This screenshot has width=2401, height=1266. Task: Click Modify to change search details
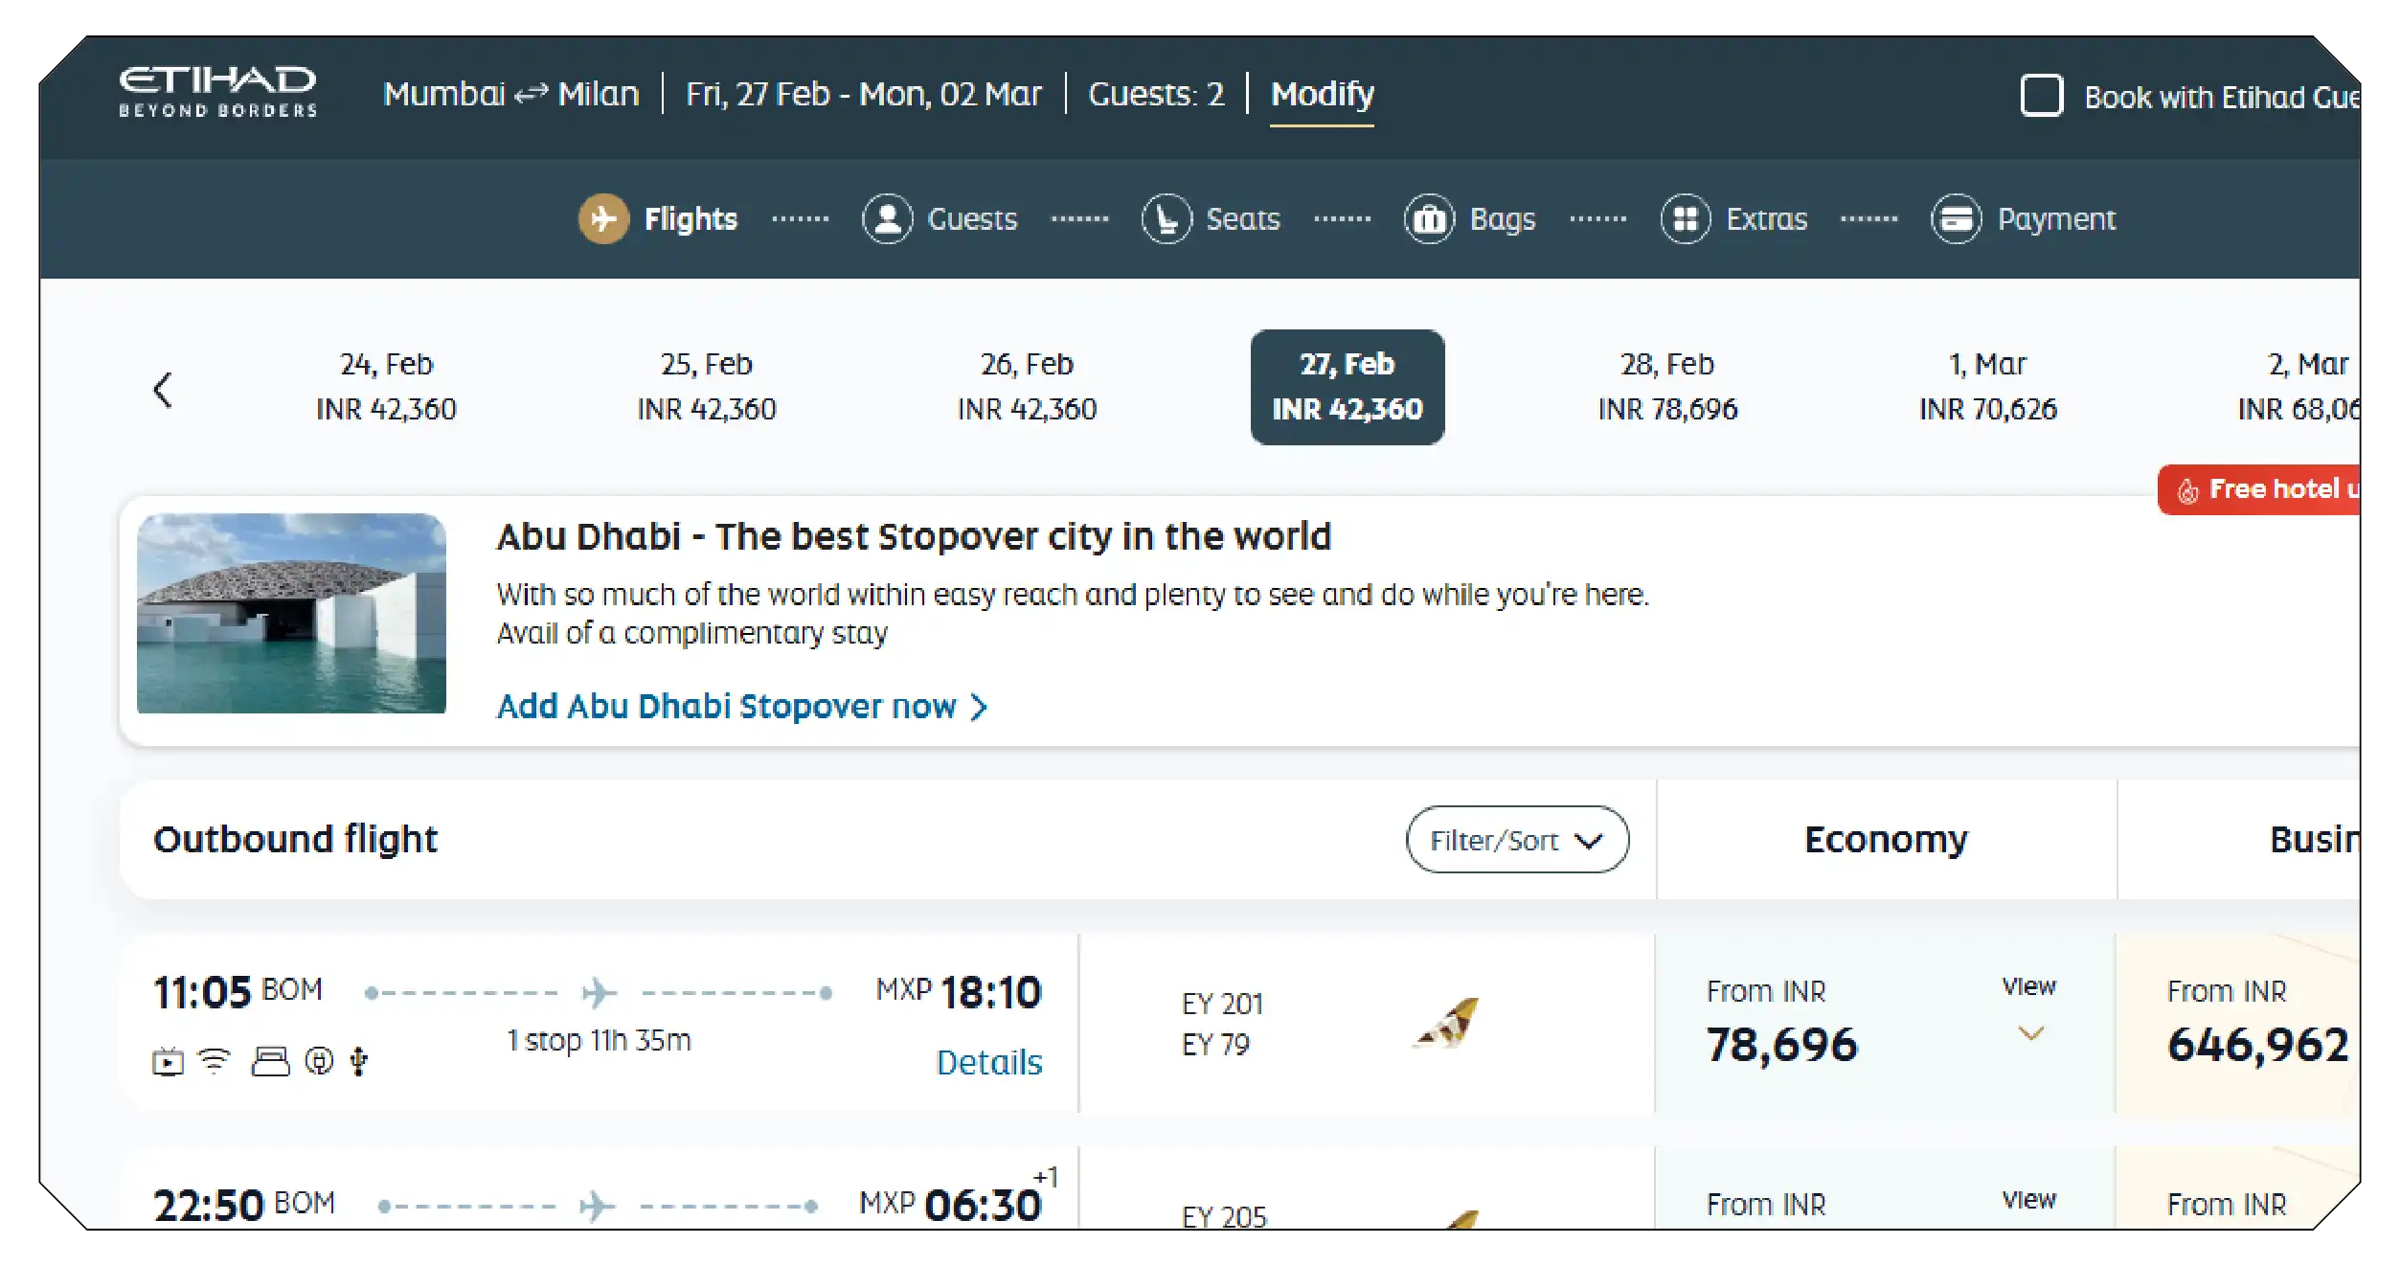pyautogui.click(x=1321, y=94)
